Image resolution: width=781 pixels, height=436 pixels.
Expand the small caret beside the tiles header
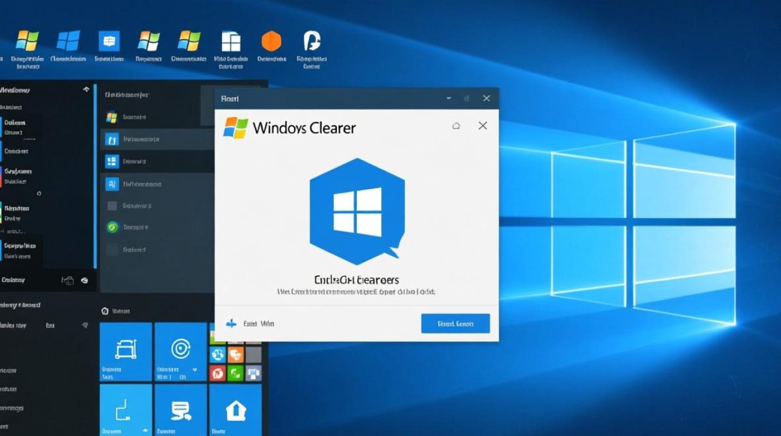(105, 311)
